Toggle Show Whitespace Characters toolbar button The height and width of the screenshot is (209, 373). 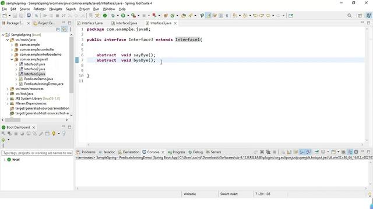(227, 16)
